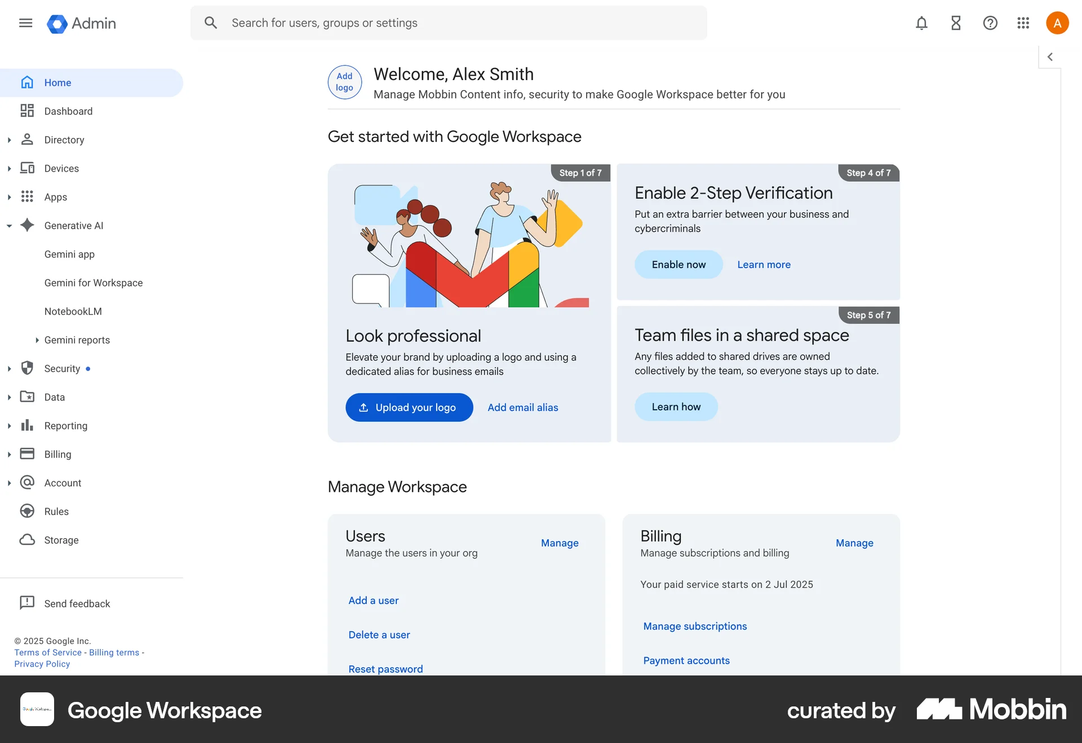Select NotebookLM under Generative AI

(73, 311)
